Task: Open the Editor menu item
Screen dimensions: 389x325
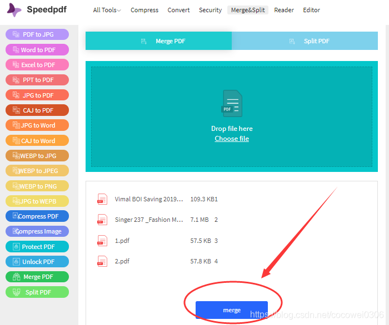Action: tap(311, 10)
